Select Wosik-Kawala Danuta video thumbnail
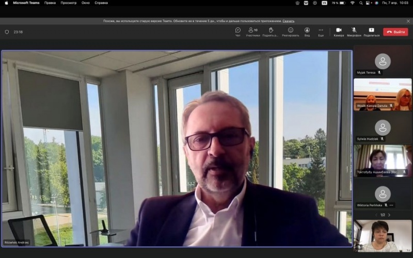Screen dimensions: 413x258 pyautogui.click(x=383, y=94)
